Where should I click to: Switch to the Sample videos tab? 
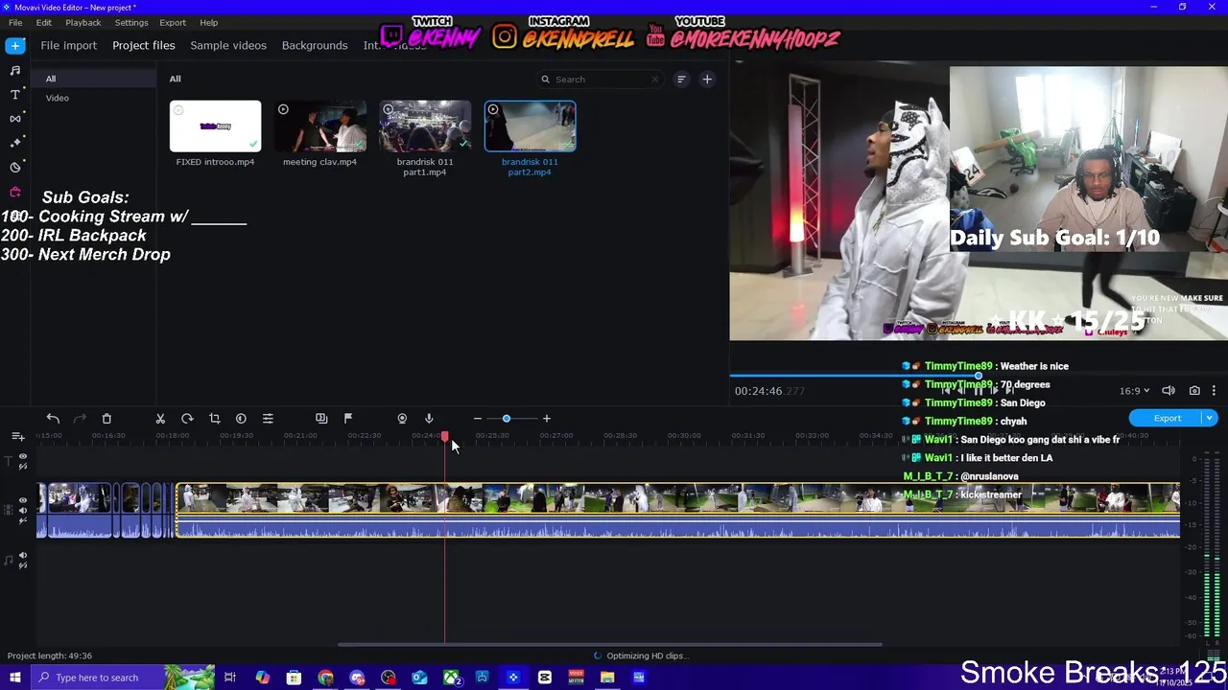228,45
